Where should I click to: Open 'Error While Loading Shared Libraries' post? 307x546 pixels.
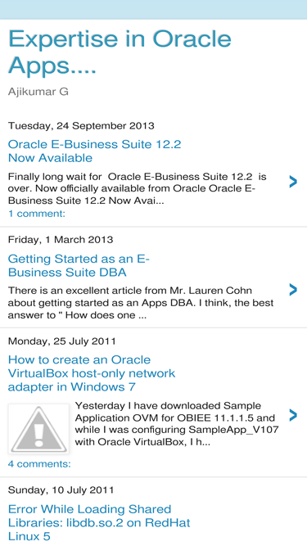tap(99, 522)
